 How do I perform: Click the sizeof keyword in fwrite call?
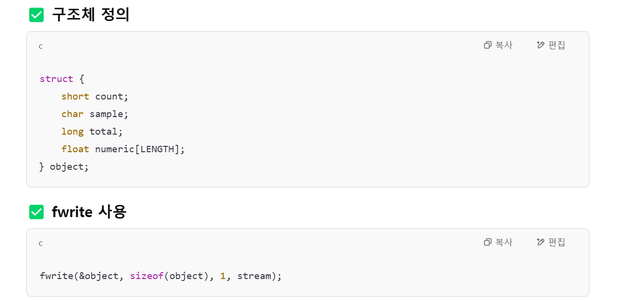147,276
